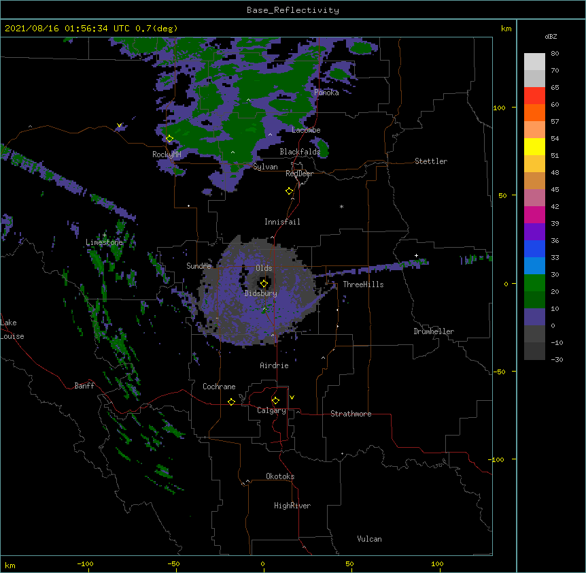Select the radar site diamond between Olds and Didsbury
The image size is (586, 573).
(x=264, y=284)
